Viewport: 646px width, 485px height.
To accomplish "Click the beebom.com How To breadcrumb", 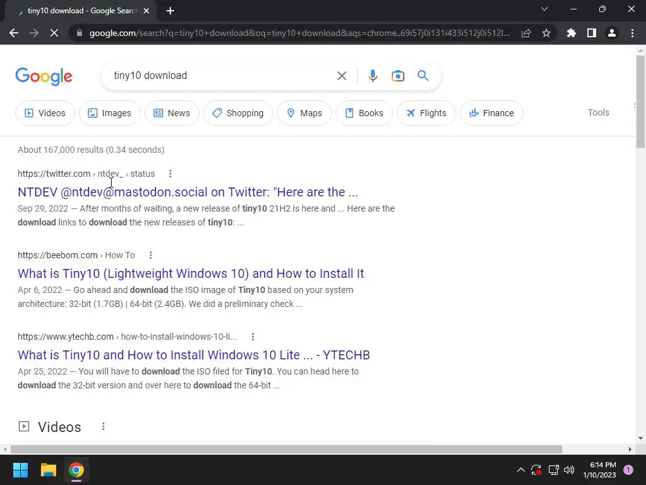I will (76, 255).
